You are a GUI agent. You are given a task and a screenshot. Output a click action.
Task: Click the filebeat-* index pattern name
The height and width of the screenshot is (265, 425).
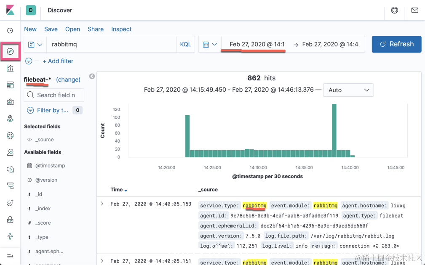click(37, 79)
